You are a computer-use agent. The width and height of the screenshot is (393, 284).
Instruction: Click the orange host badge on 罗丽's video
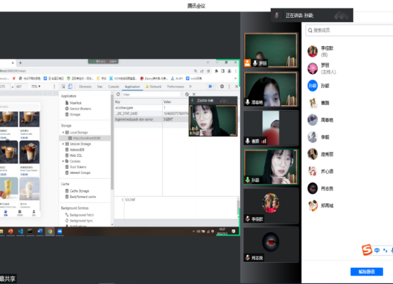pyautogui.click(x=247, y=63)
